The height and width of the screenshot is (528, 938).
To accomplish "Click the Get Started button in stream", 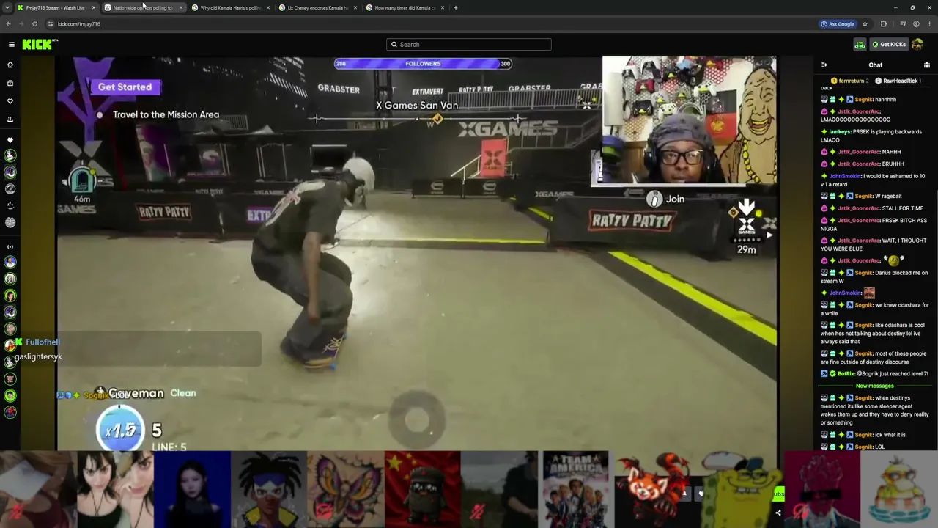I will (x=125, y=87).
